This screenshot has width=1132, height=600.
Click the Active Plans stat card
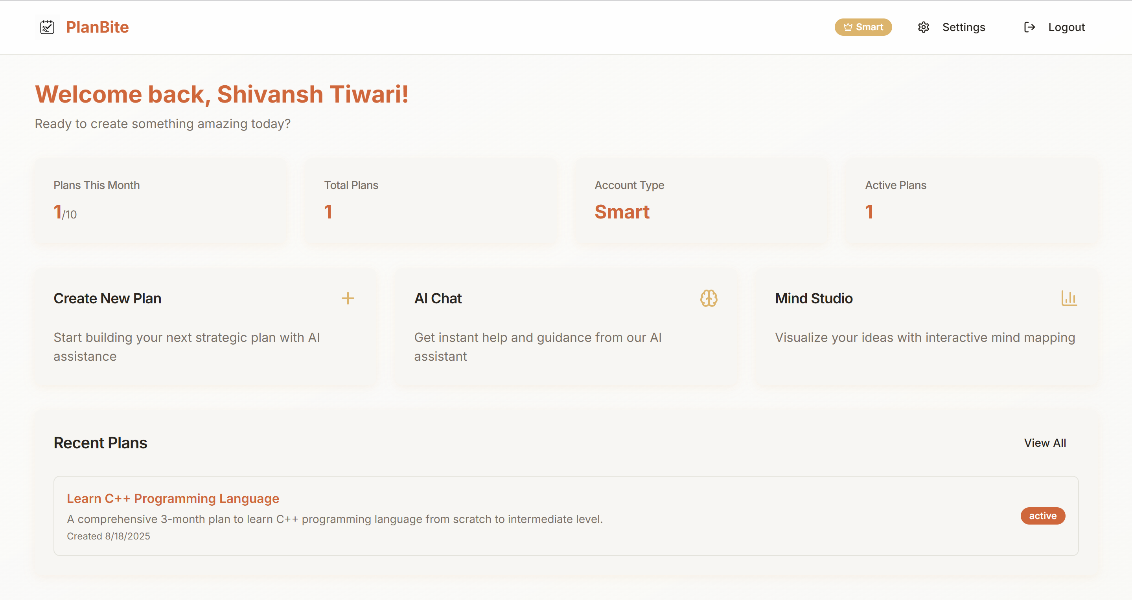click(x=971, y=200)
